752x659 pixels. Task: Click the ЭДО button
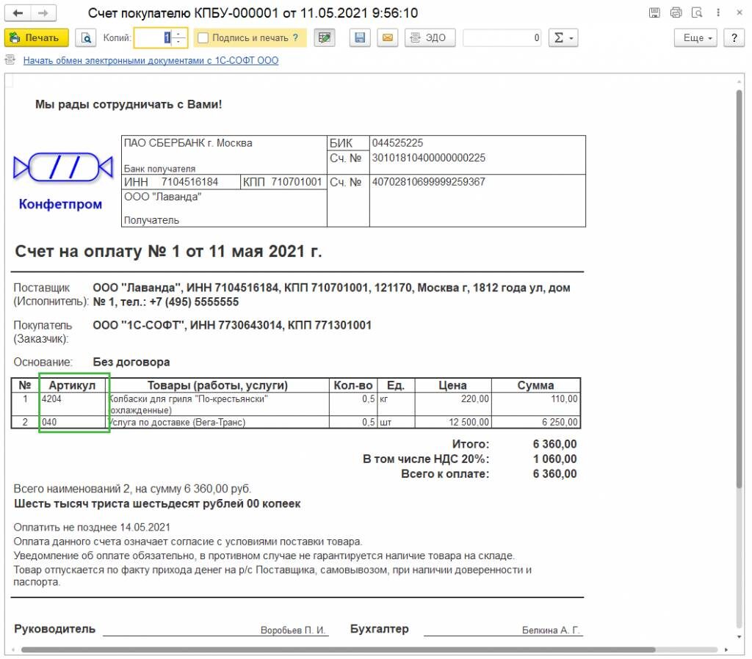(430, 38)
